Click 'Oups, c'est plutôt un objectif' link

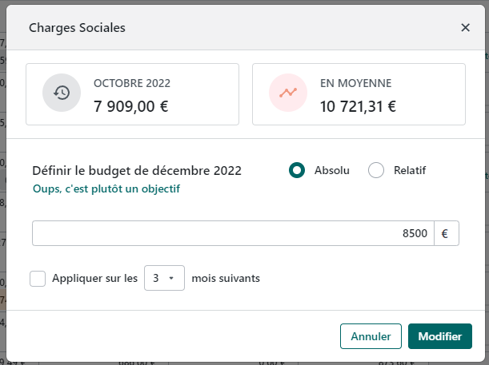(106, 189)
